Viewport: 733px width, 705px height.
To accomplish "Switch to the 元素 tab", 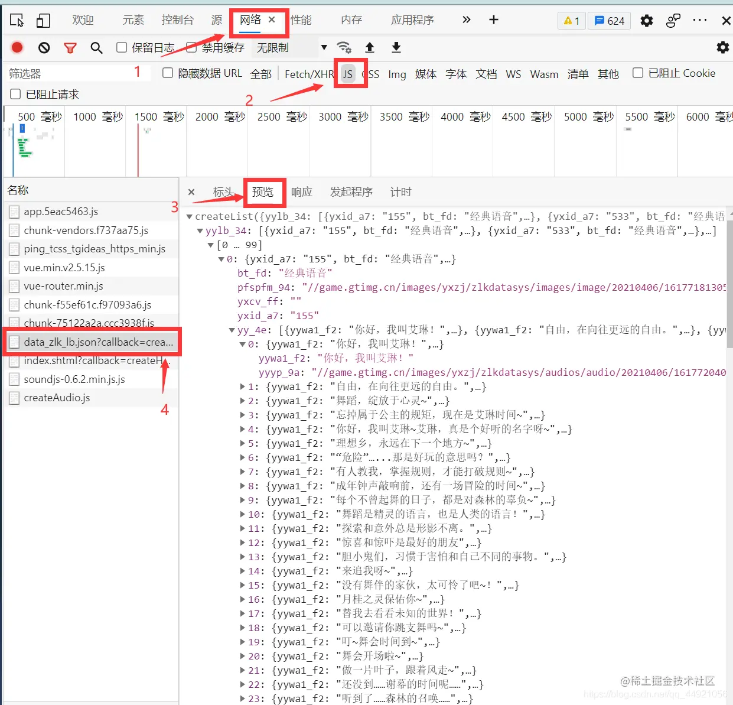I will coord(133,20).
